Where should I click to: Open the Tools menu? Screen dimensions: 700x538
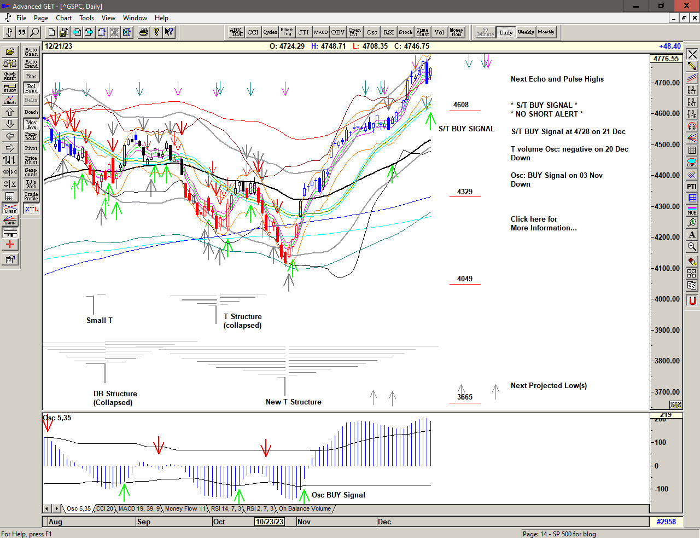pyautogui.click(x=86, y=18)
